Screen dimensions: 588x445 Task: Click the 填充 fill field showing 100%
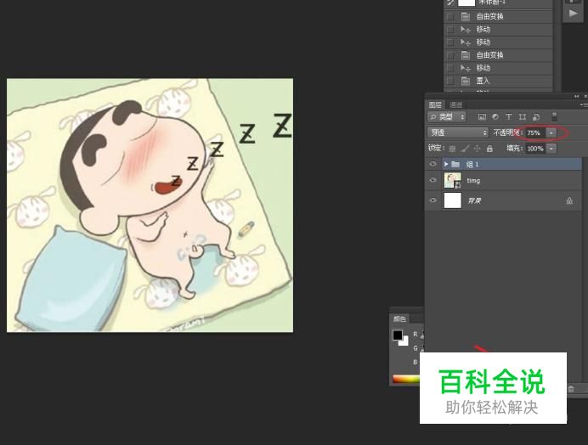(x=535, y=149)
